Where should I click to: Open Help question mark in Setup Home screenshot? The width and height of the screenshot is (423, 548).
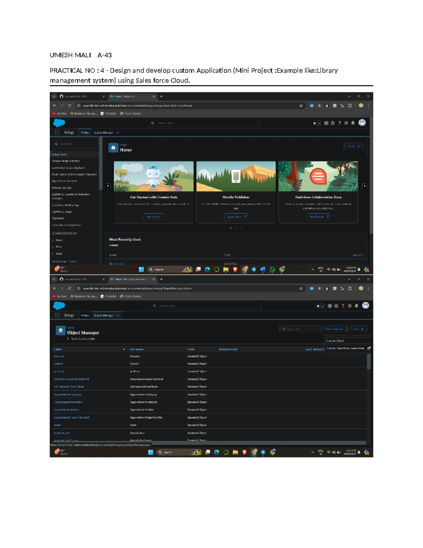pos(339,123)
